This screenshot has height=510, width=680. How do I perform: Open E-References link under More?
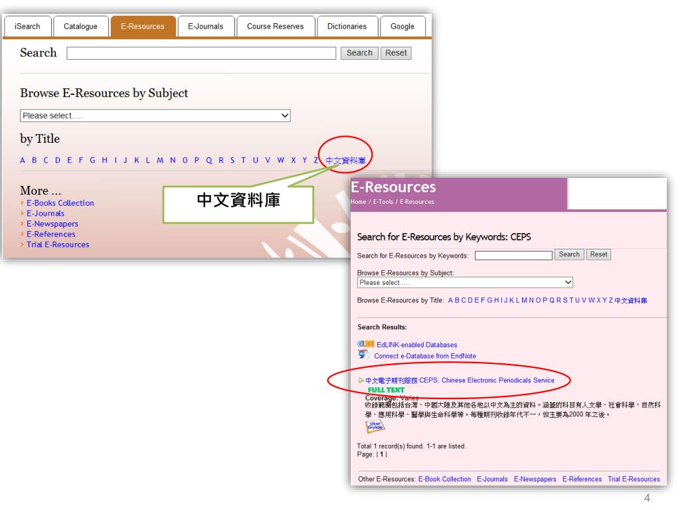[50, 234]
